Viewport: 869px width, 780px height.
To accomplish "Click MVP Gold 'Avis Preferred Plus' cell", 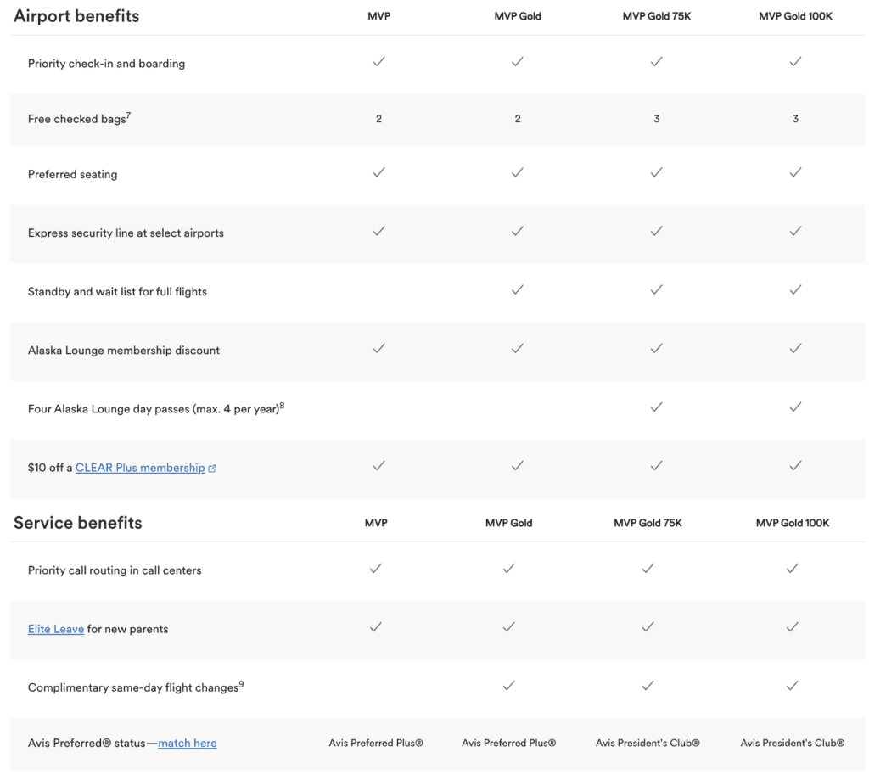I will pos(509,743).
